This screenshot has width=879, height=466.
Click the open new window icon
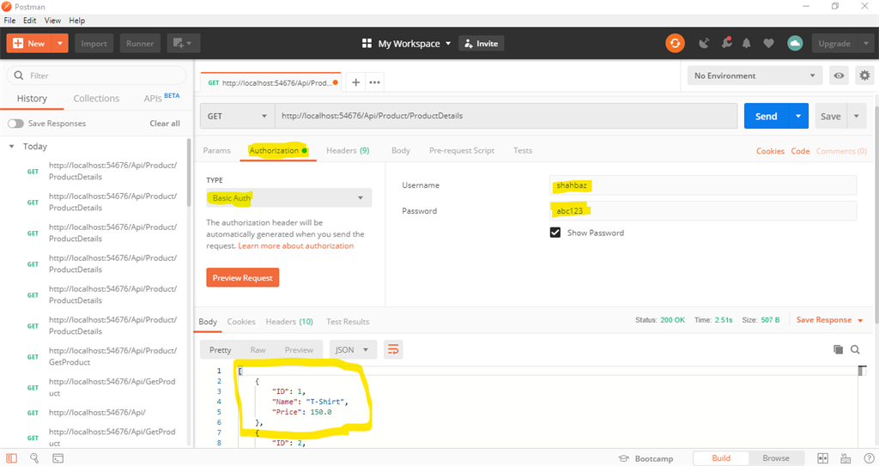coord(184,43)
